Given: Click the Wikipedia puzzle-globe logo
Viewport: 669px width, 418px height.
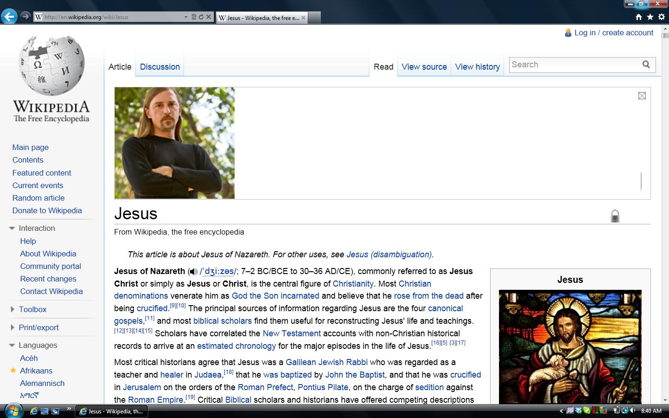Looking at the screenshot, I should [51, 65].
